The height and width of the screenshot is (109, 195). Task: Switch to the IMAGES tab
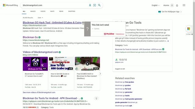(33, 12)
